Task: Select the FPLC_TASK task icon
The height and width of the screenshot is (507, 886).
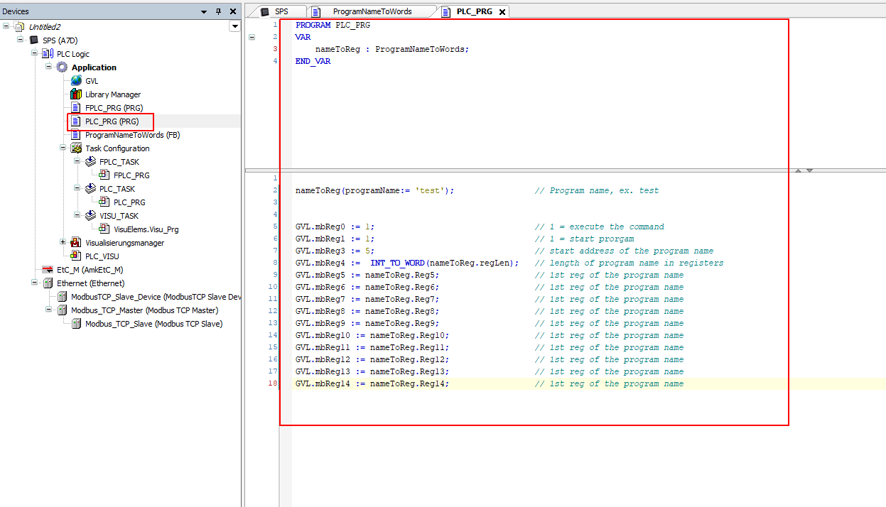Action: coord(90,162)
